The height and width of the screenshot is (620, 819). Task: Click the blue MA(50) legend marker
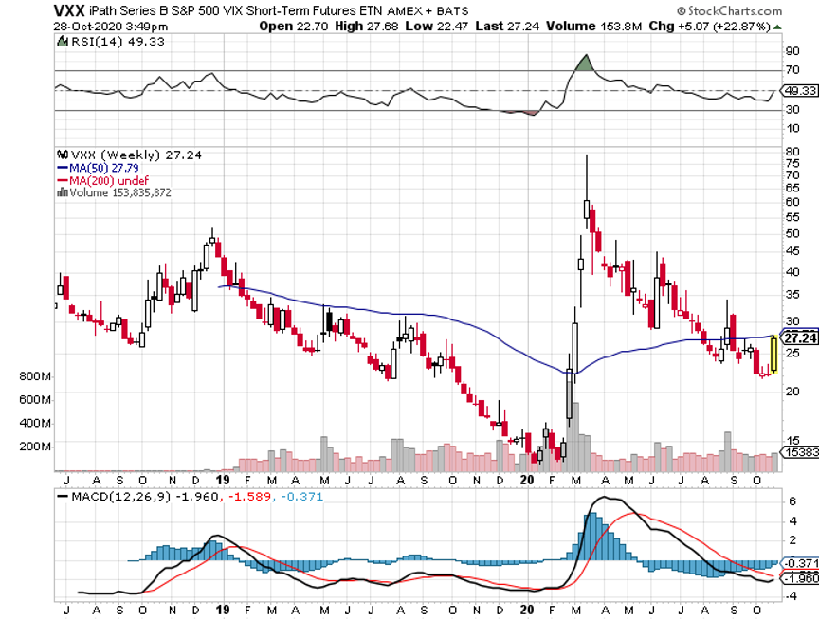64,168
